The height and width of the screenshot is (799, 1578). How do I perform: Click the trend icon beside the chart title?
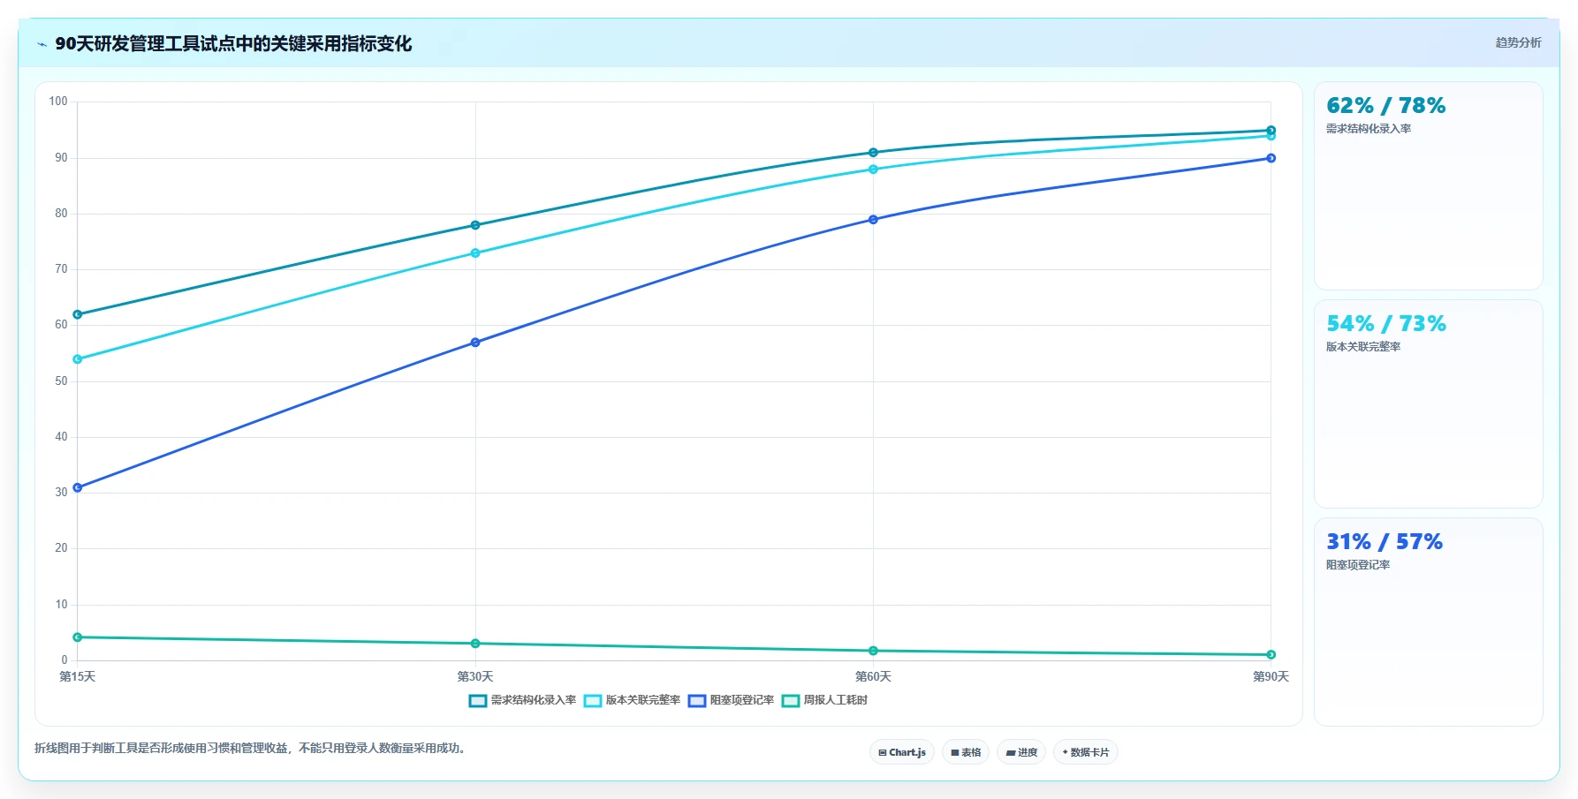42,44
